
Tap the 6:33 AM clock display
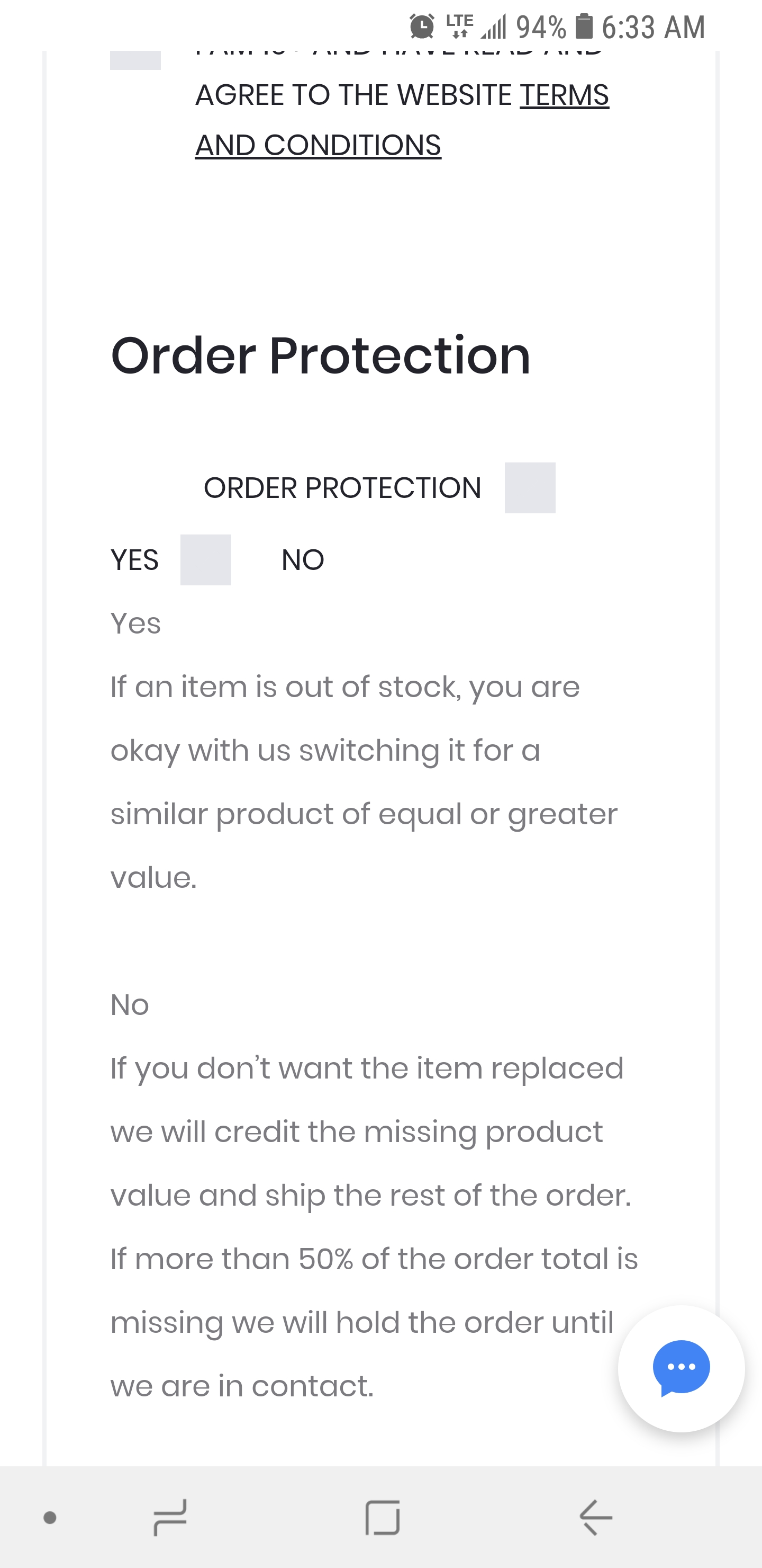[653, 28]
